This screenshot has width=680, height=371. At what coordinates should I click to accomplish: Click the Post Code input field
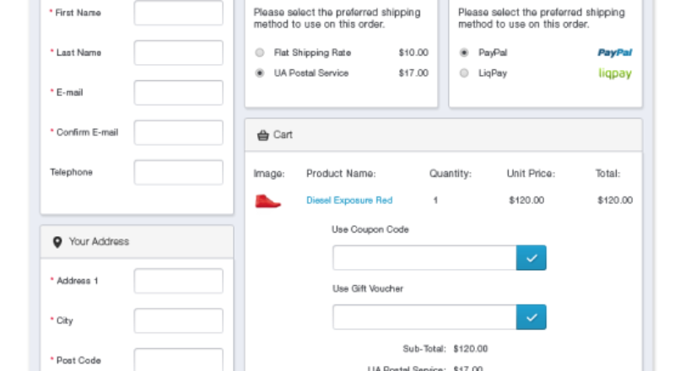point(178,360)
